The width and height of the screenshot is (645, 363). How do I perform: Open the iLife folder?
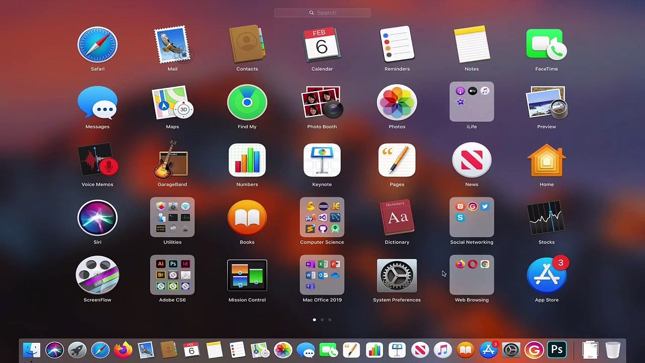click(x=472, y=102)
